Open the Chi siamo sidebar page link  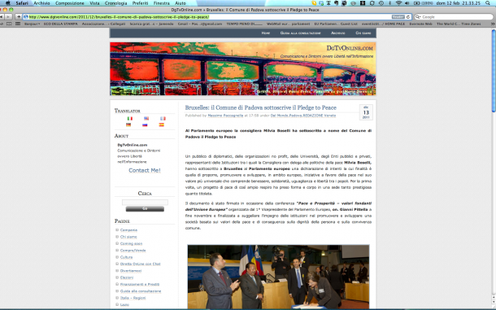click(x=128, y=237)
